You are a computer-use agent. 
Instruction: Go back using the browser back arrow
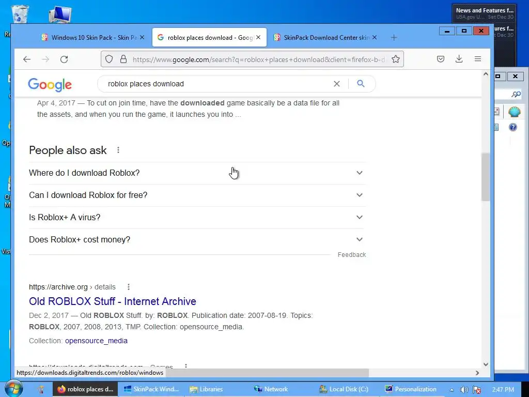pyautogui.click(x=27, y=59)
